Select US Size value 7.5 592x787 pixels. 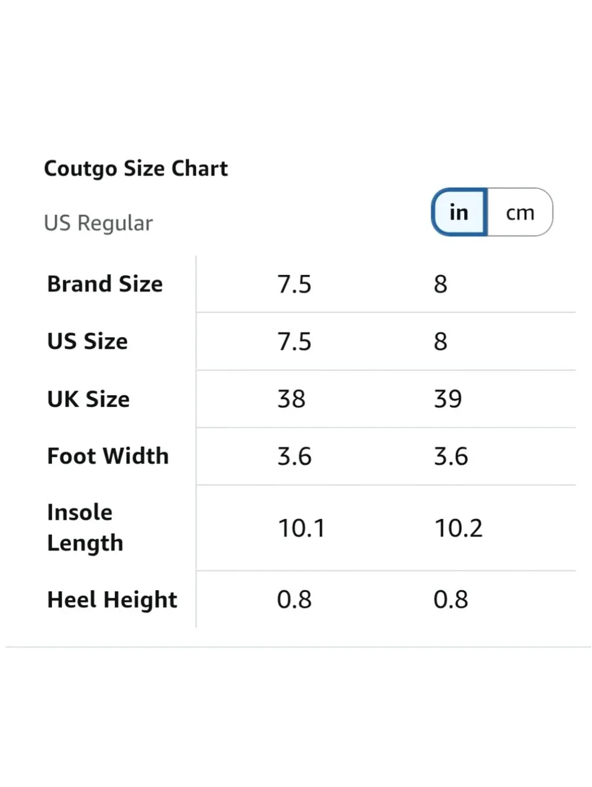tap(294, 342)
